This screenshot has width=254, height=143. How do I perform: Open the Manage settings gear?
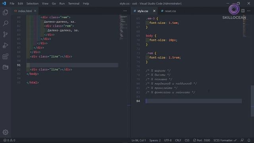tap(5, 132)
